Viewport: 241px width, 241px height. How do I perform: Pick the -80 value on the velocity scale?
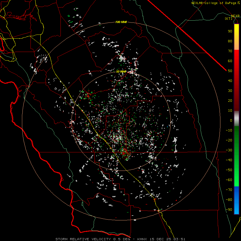pos(229,200)
